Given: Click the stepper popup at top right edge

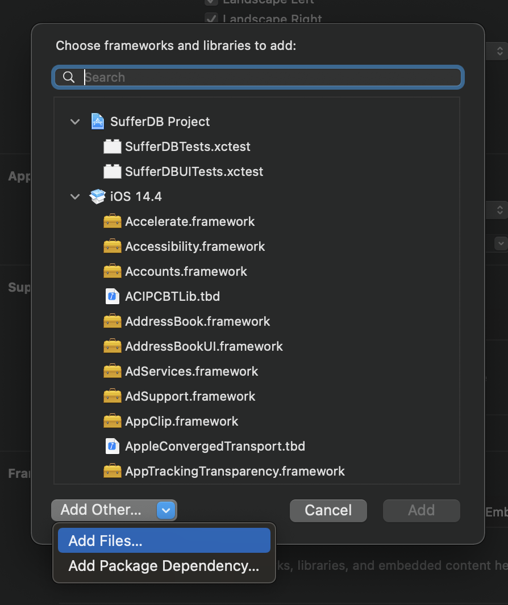Looking at the screenshot, I should [500, 51].
